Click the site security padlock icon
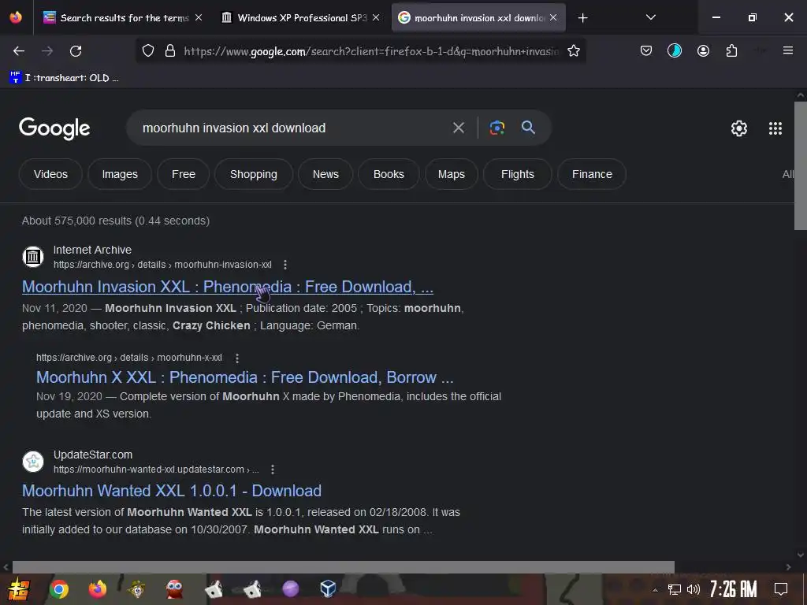 [170, 51]
